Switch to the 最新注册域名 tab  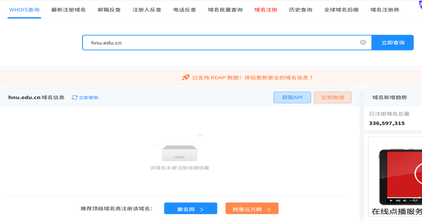pos(68,10)
